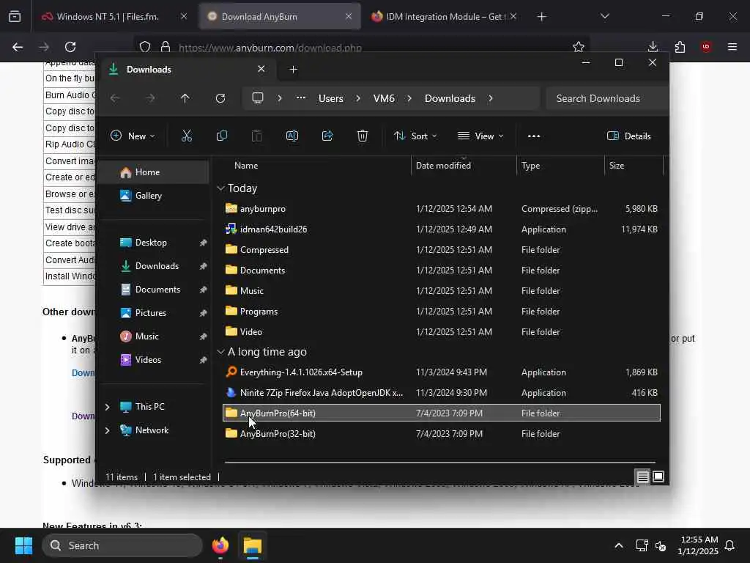Image resolution: width=750 pixels, height=563 pixels.
Task: Click the Share icon in Explorer toolbar
Action: pyautogui.click(x=327, y=136)
